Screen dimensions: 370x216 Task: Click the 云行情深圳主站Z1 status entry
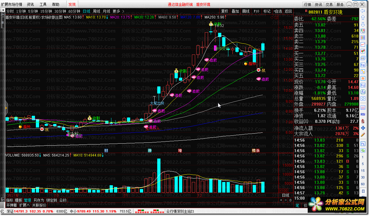coord(180,211)
